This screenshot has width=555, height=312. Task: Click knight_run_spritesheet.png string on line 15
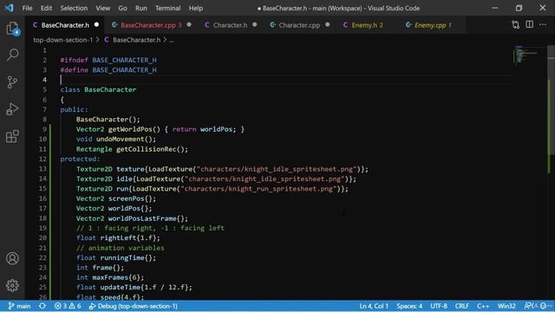259,189
